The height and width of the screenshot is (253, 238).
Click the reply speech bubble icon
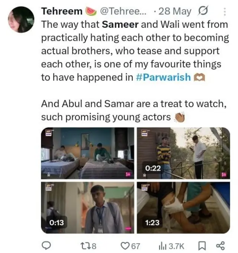pos(46,245)
